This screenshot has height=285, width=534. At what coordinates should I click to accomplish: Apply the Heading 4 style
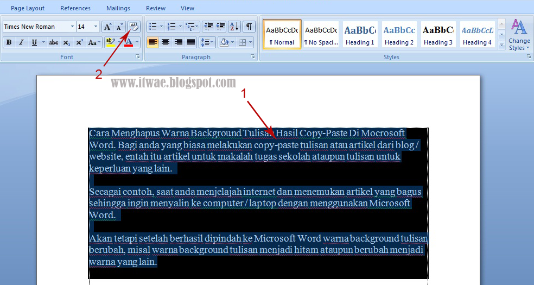[477, 34]
